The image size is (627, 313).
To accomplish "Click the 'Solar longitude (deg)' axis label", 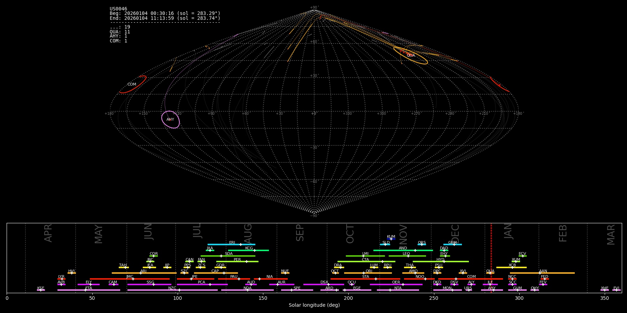I will [314, 305].
